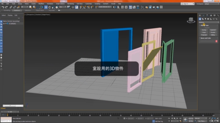Screen dimensions: 220x123
Task: Click the ViewCube in the viewport
Action: [191, 20]
